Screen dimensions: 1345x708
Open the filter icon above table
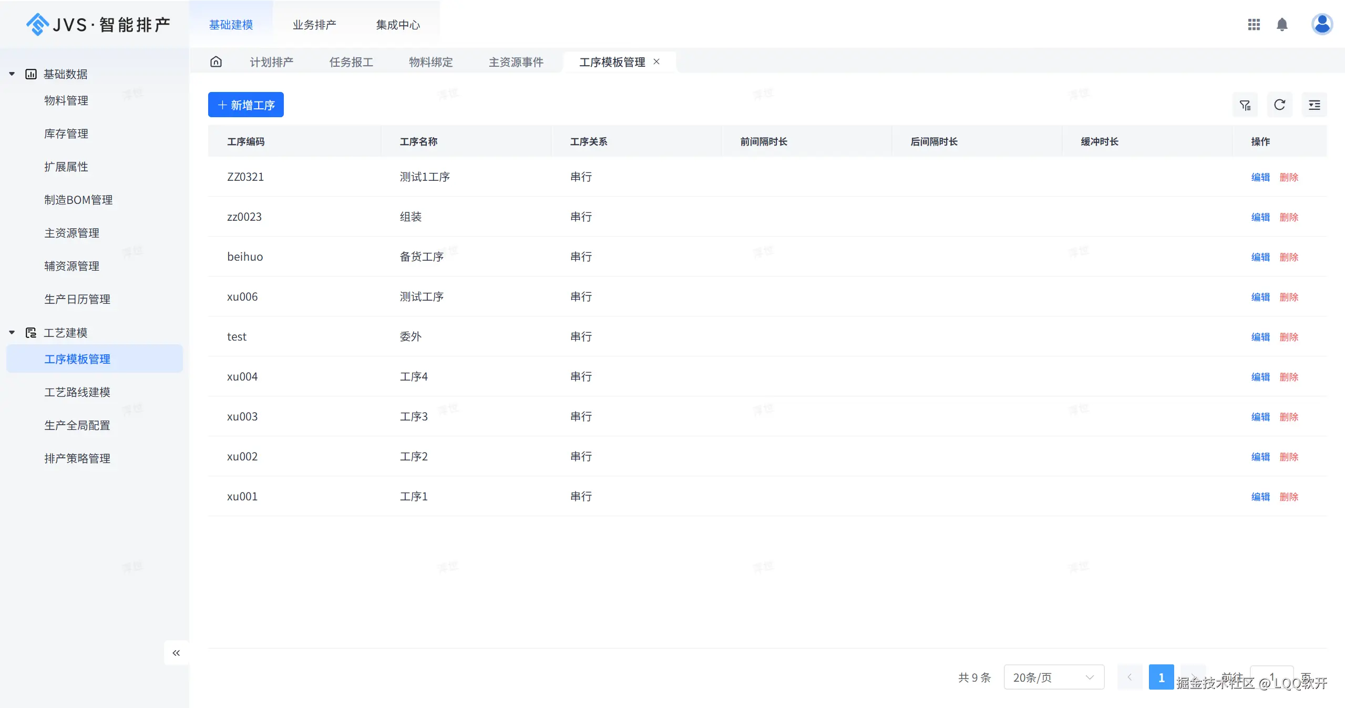click(x=1245, y=105)
